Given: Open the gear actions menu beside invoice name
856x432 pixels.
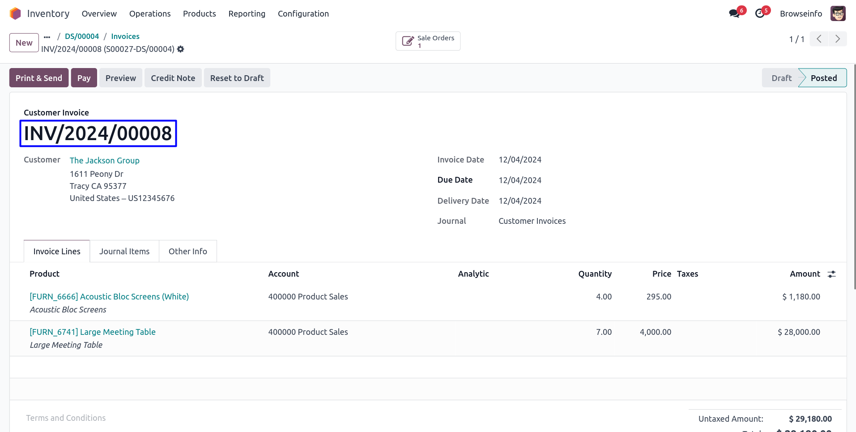Looking at the screenshot, I should (181, 49).
